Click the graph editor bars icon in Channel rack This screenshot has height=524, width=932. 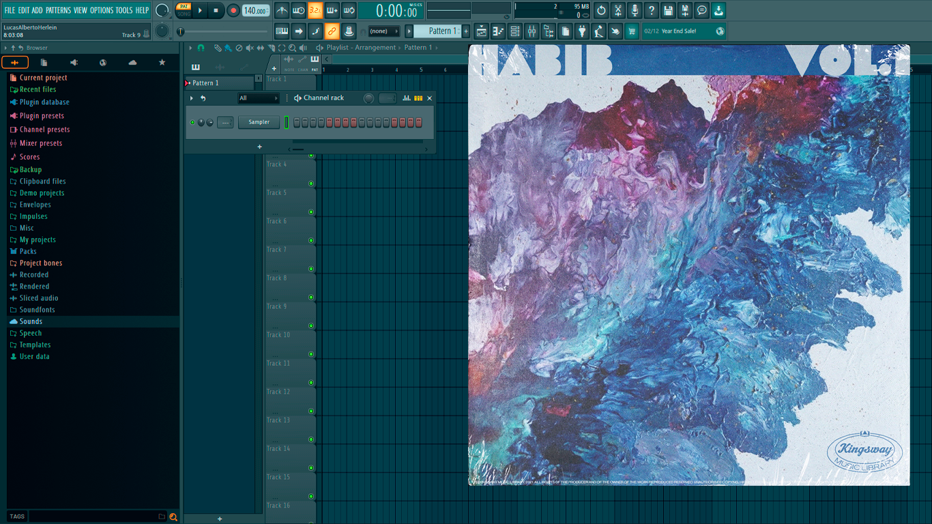pos(407,98)
